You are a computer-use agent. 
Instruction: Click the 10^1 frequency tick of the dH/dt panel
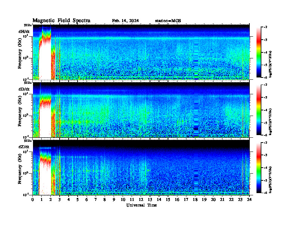(25, 36)
